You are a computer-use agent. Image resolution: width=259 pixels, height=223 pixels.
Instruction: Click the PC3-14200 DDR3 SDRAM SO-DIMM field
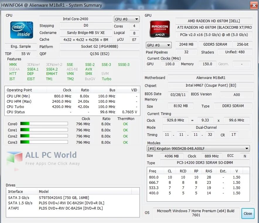pyautogui.click(x=205, y=163)
